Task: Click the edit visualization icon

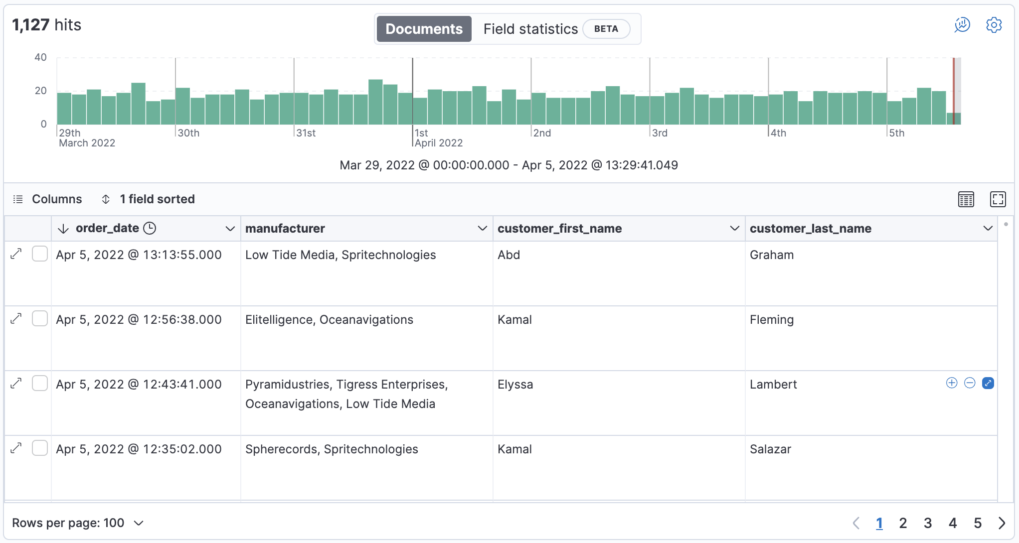Action: coord(962,25)
